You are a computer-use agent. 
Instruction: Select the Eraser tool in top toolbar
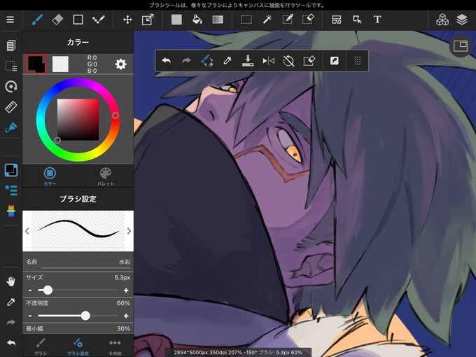[57, 20]
